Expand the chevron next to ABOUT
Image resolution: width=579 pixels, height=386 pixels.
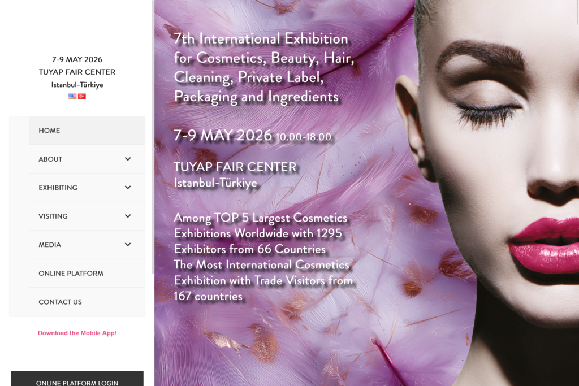tap(128, 159)
